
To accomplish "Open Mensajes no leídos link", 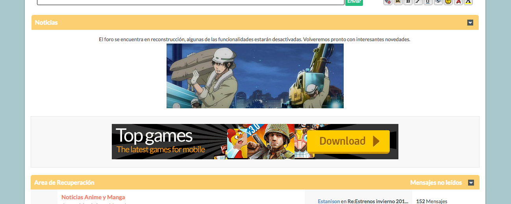I will (x=436, y=183).
